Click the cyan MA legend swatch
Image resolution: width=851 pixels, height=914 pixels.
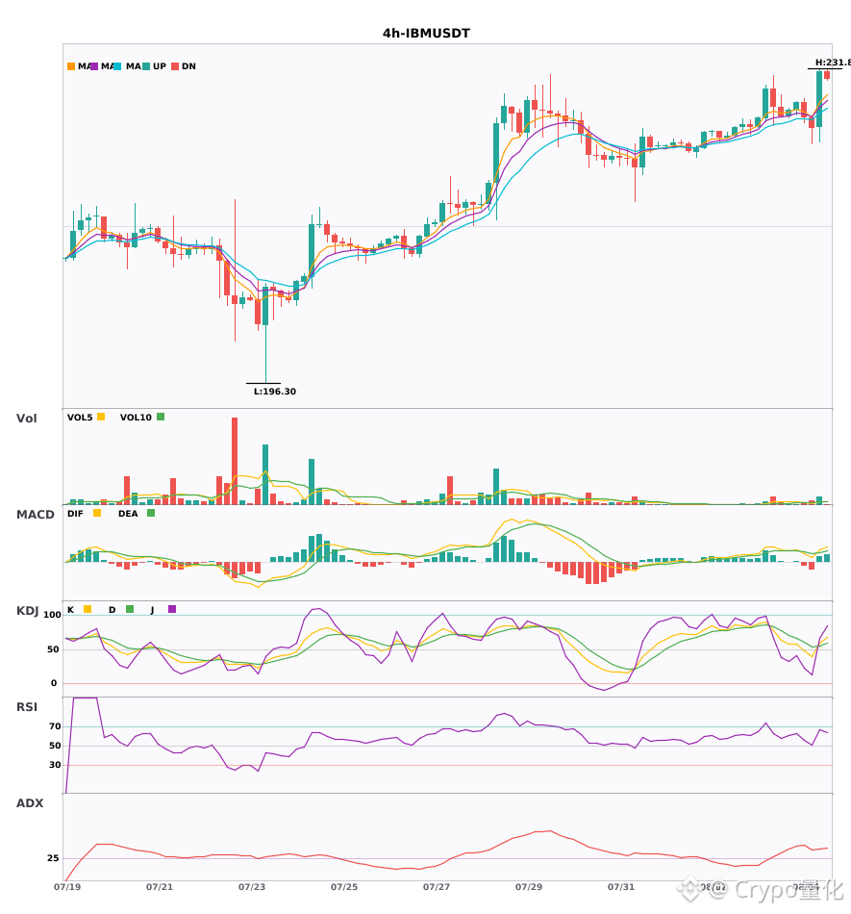pyautogui.click(x=117, y=66)
